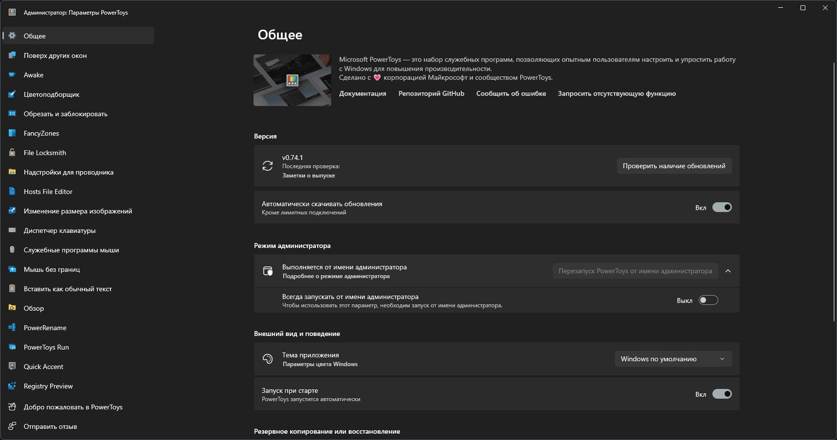Click the PowerToys title bar app icon

click(x=12, y=12)
